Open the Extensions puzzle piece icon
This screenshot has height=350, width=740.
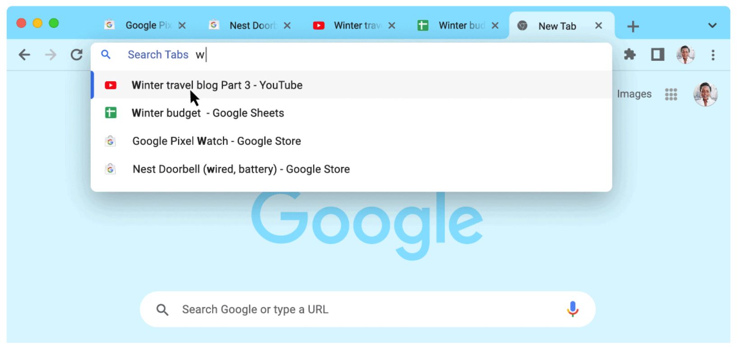[629, 55]
